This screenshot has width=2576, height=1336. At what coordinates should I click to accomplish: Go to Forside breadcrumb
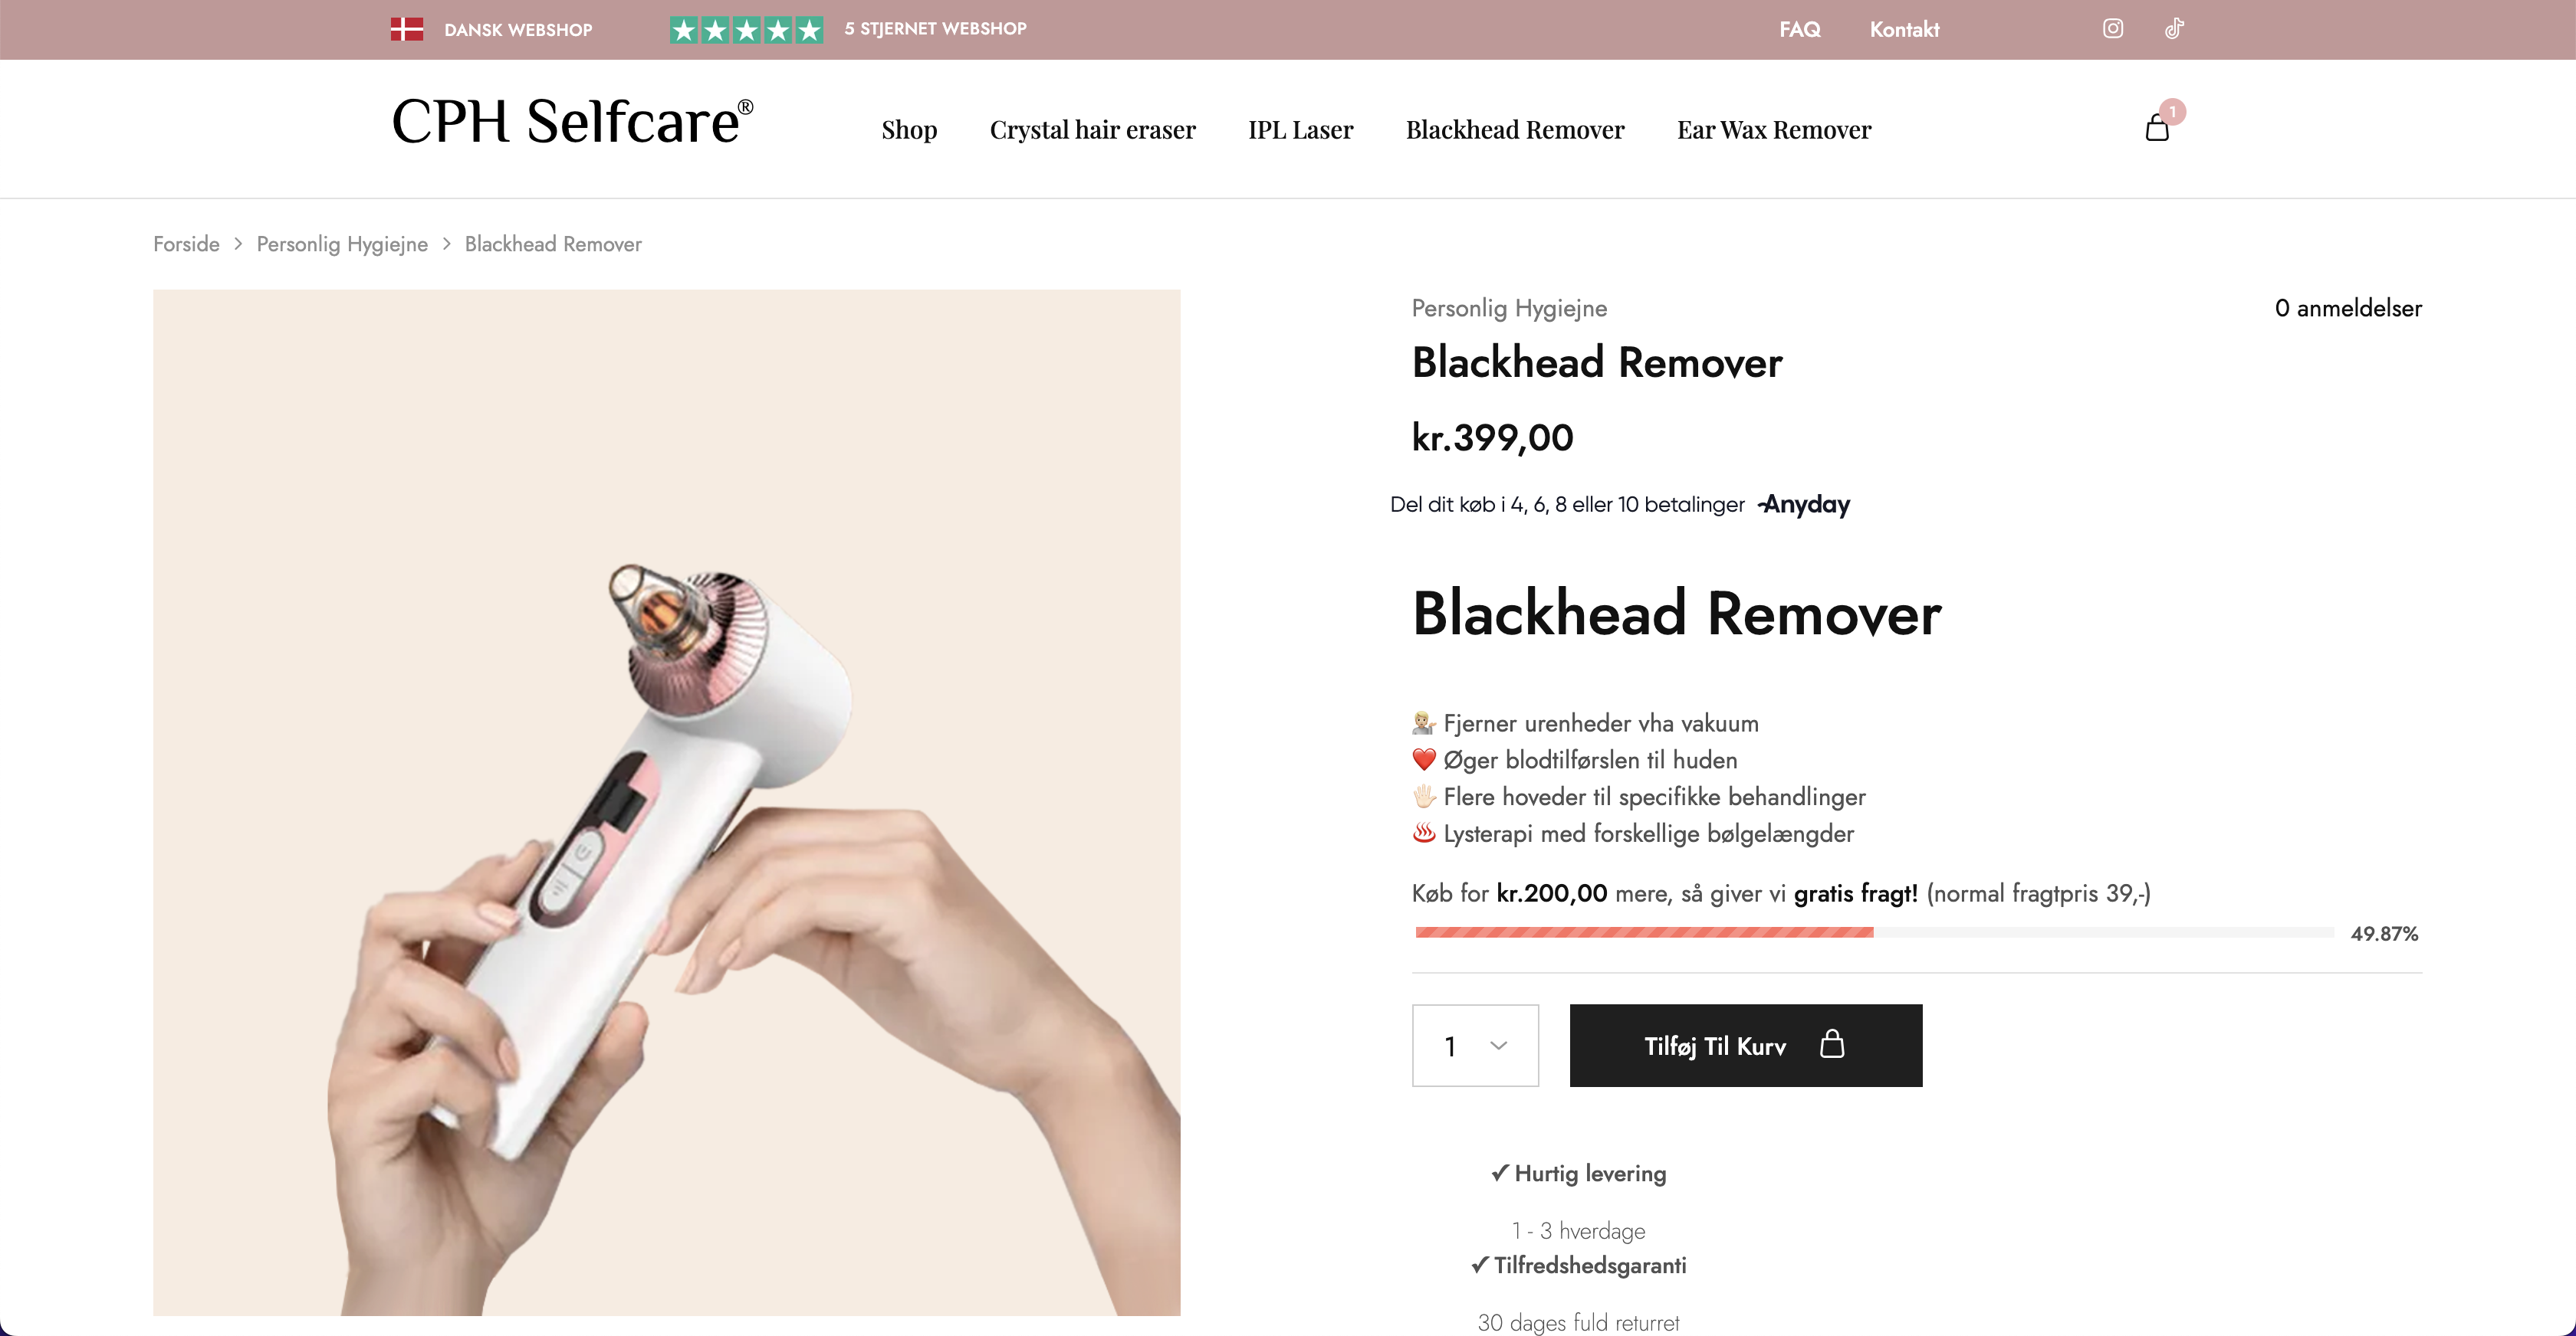186,244
